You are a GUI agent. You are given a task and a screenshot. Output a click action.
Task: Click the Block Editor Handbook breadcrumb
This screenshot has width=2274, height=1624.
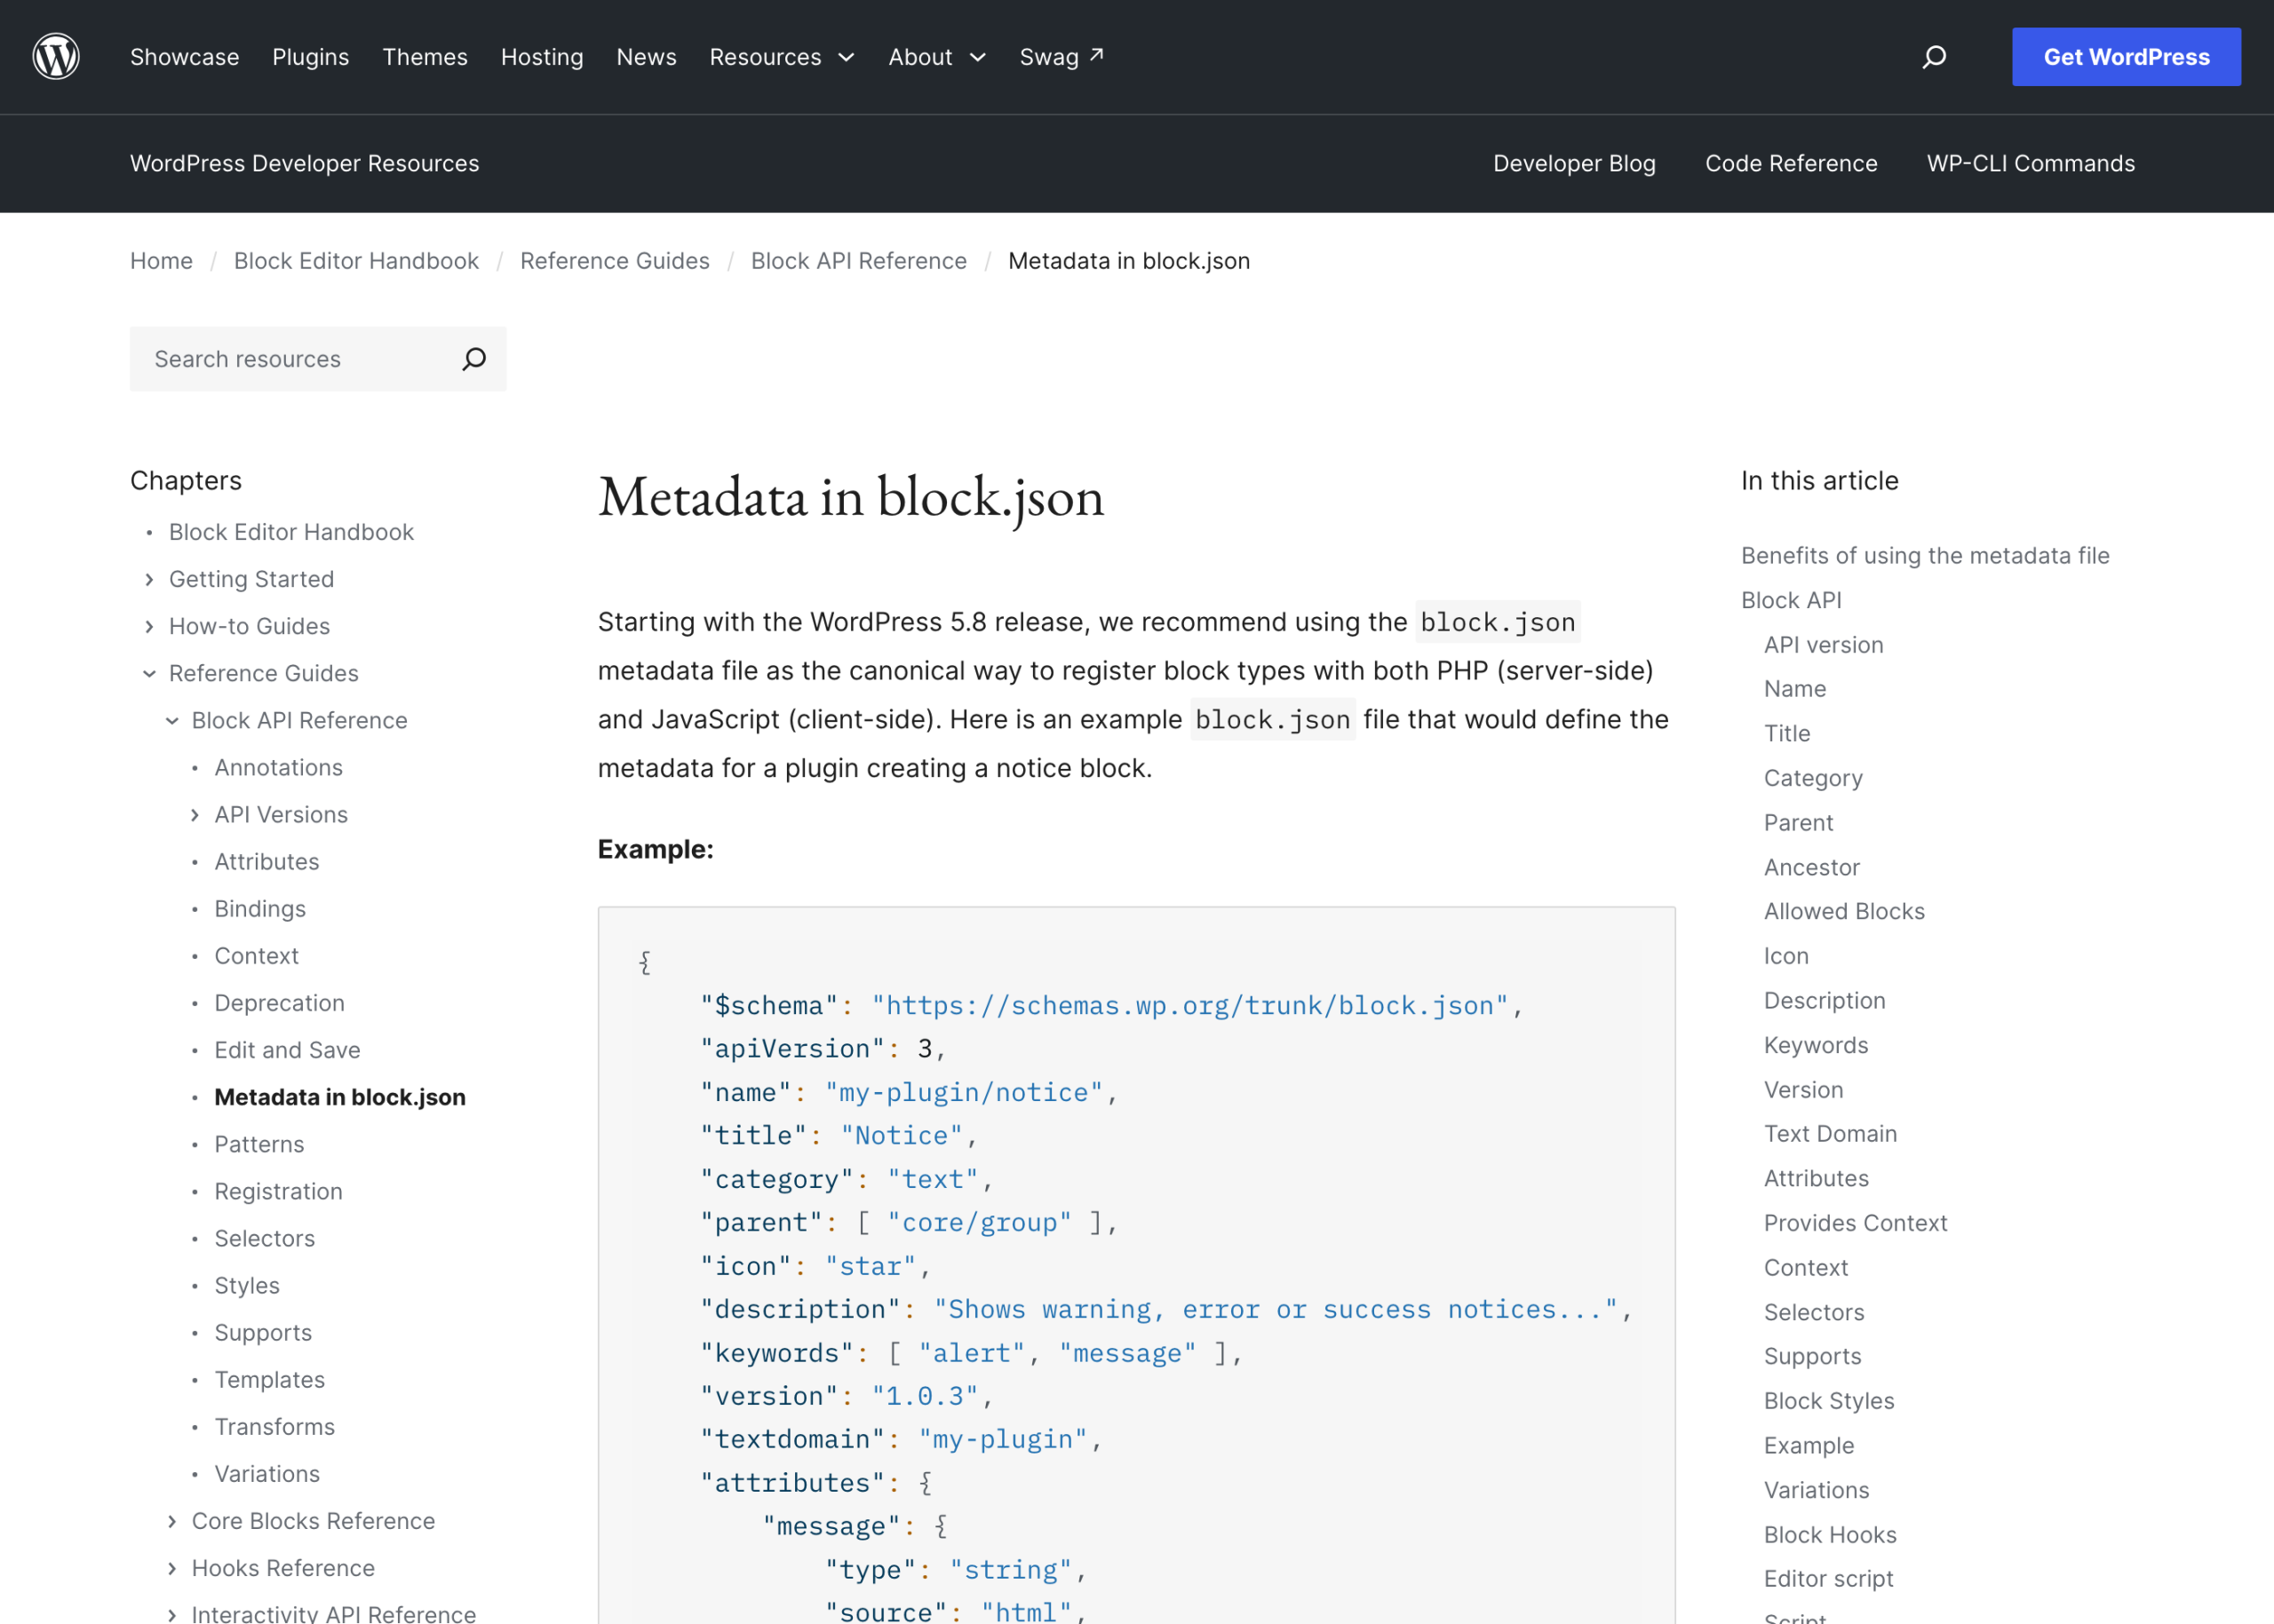tap(356, 261)
